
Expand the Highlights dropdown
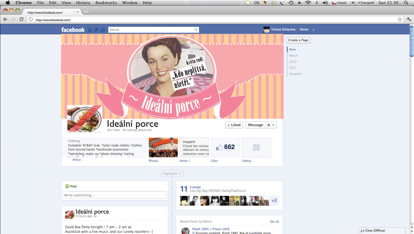172,173
